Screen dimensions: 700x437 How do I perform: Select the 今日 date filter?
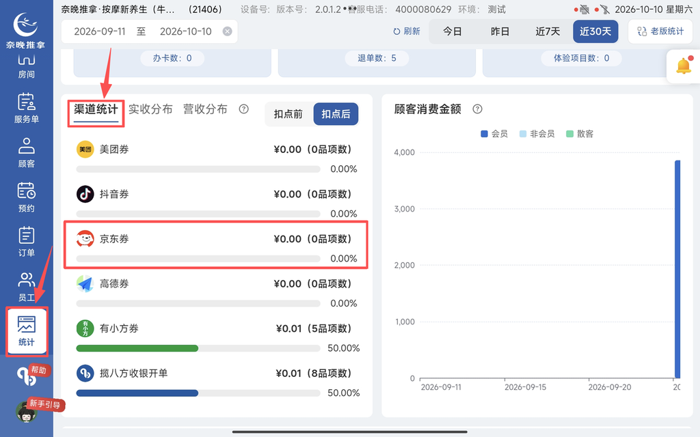pyautogui.click(x=453, y=31)
